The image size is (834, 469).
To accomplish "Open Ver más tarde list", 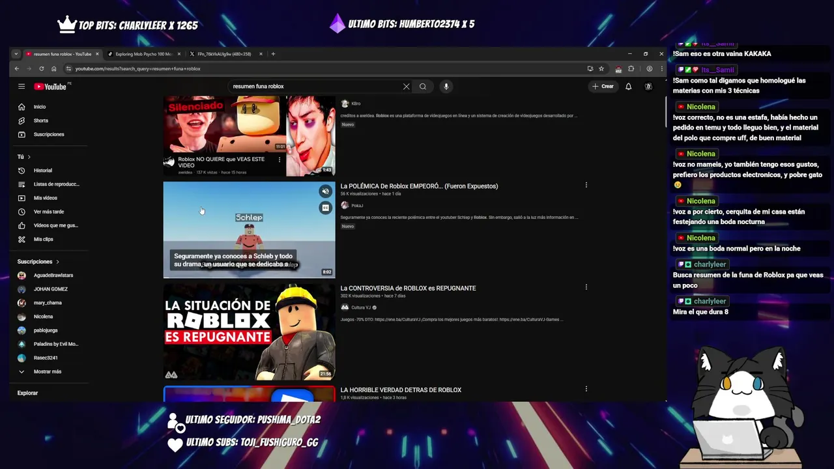I will [49, 212].
